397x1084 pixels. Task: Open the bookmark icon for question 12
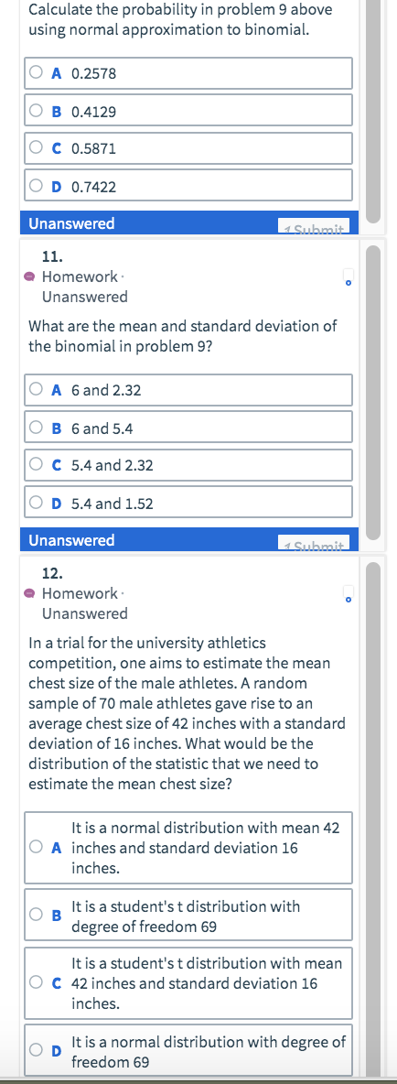tap(349, 594)
